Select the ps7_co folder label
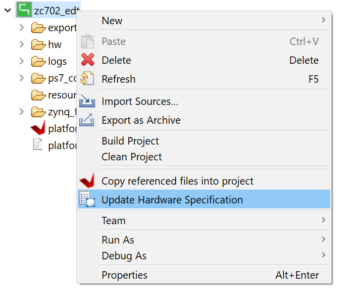 click(x=62, y=78)
